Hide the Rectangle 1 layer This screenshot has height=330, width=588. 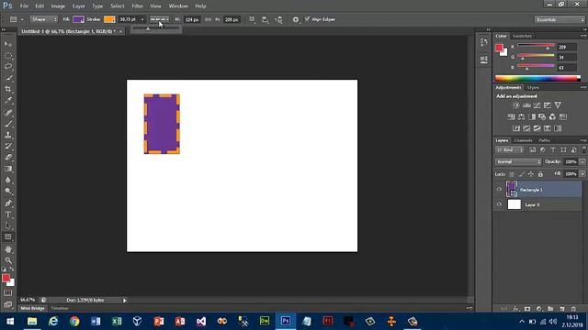click(x=499, y=190)
